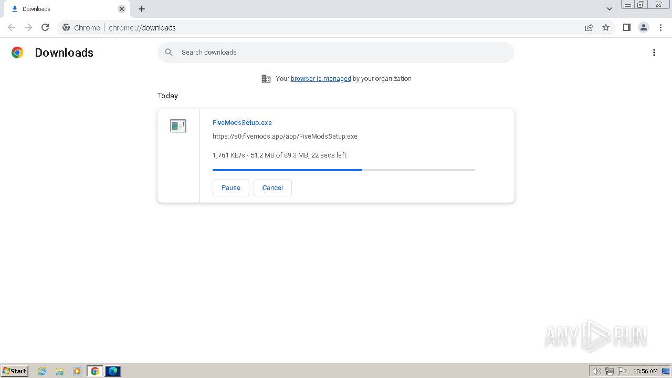Go back to previous page
The width and height of the screenshot is (672, 378).
click(x=12, y=27)
